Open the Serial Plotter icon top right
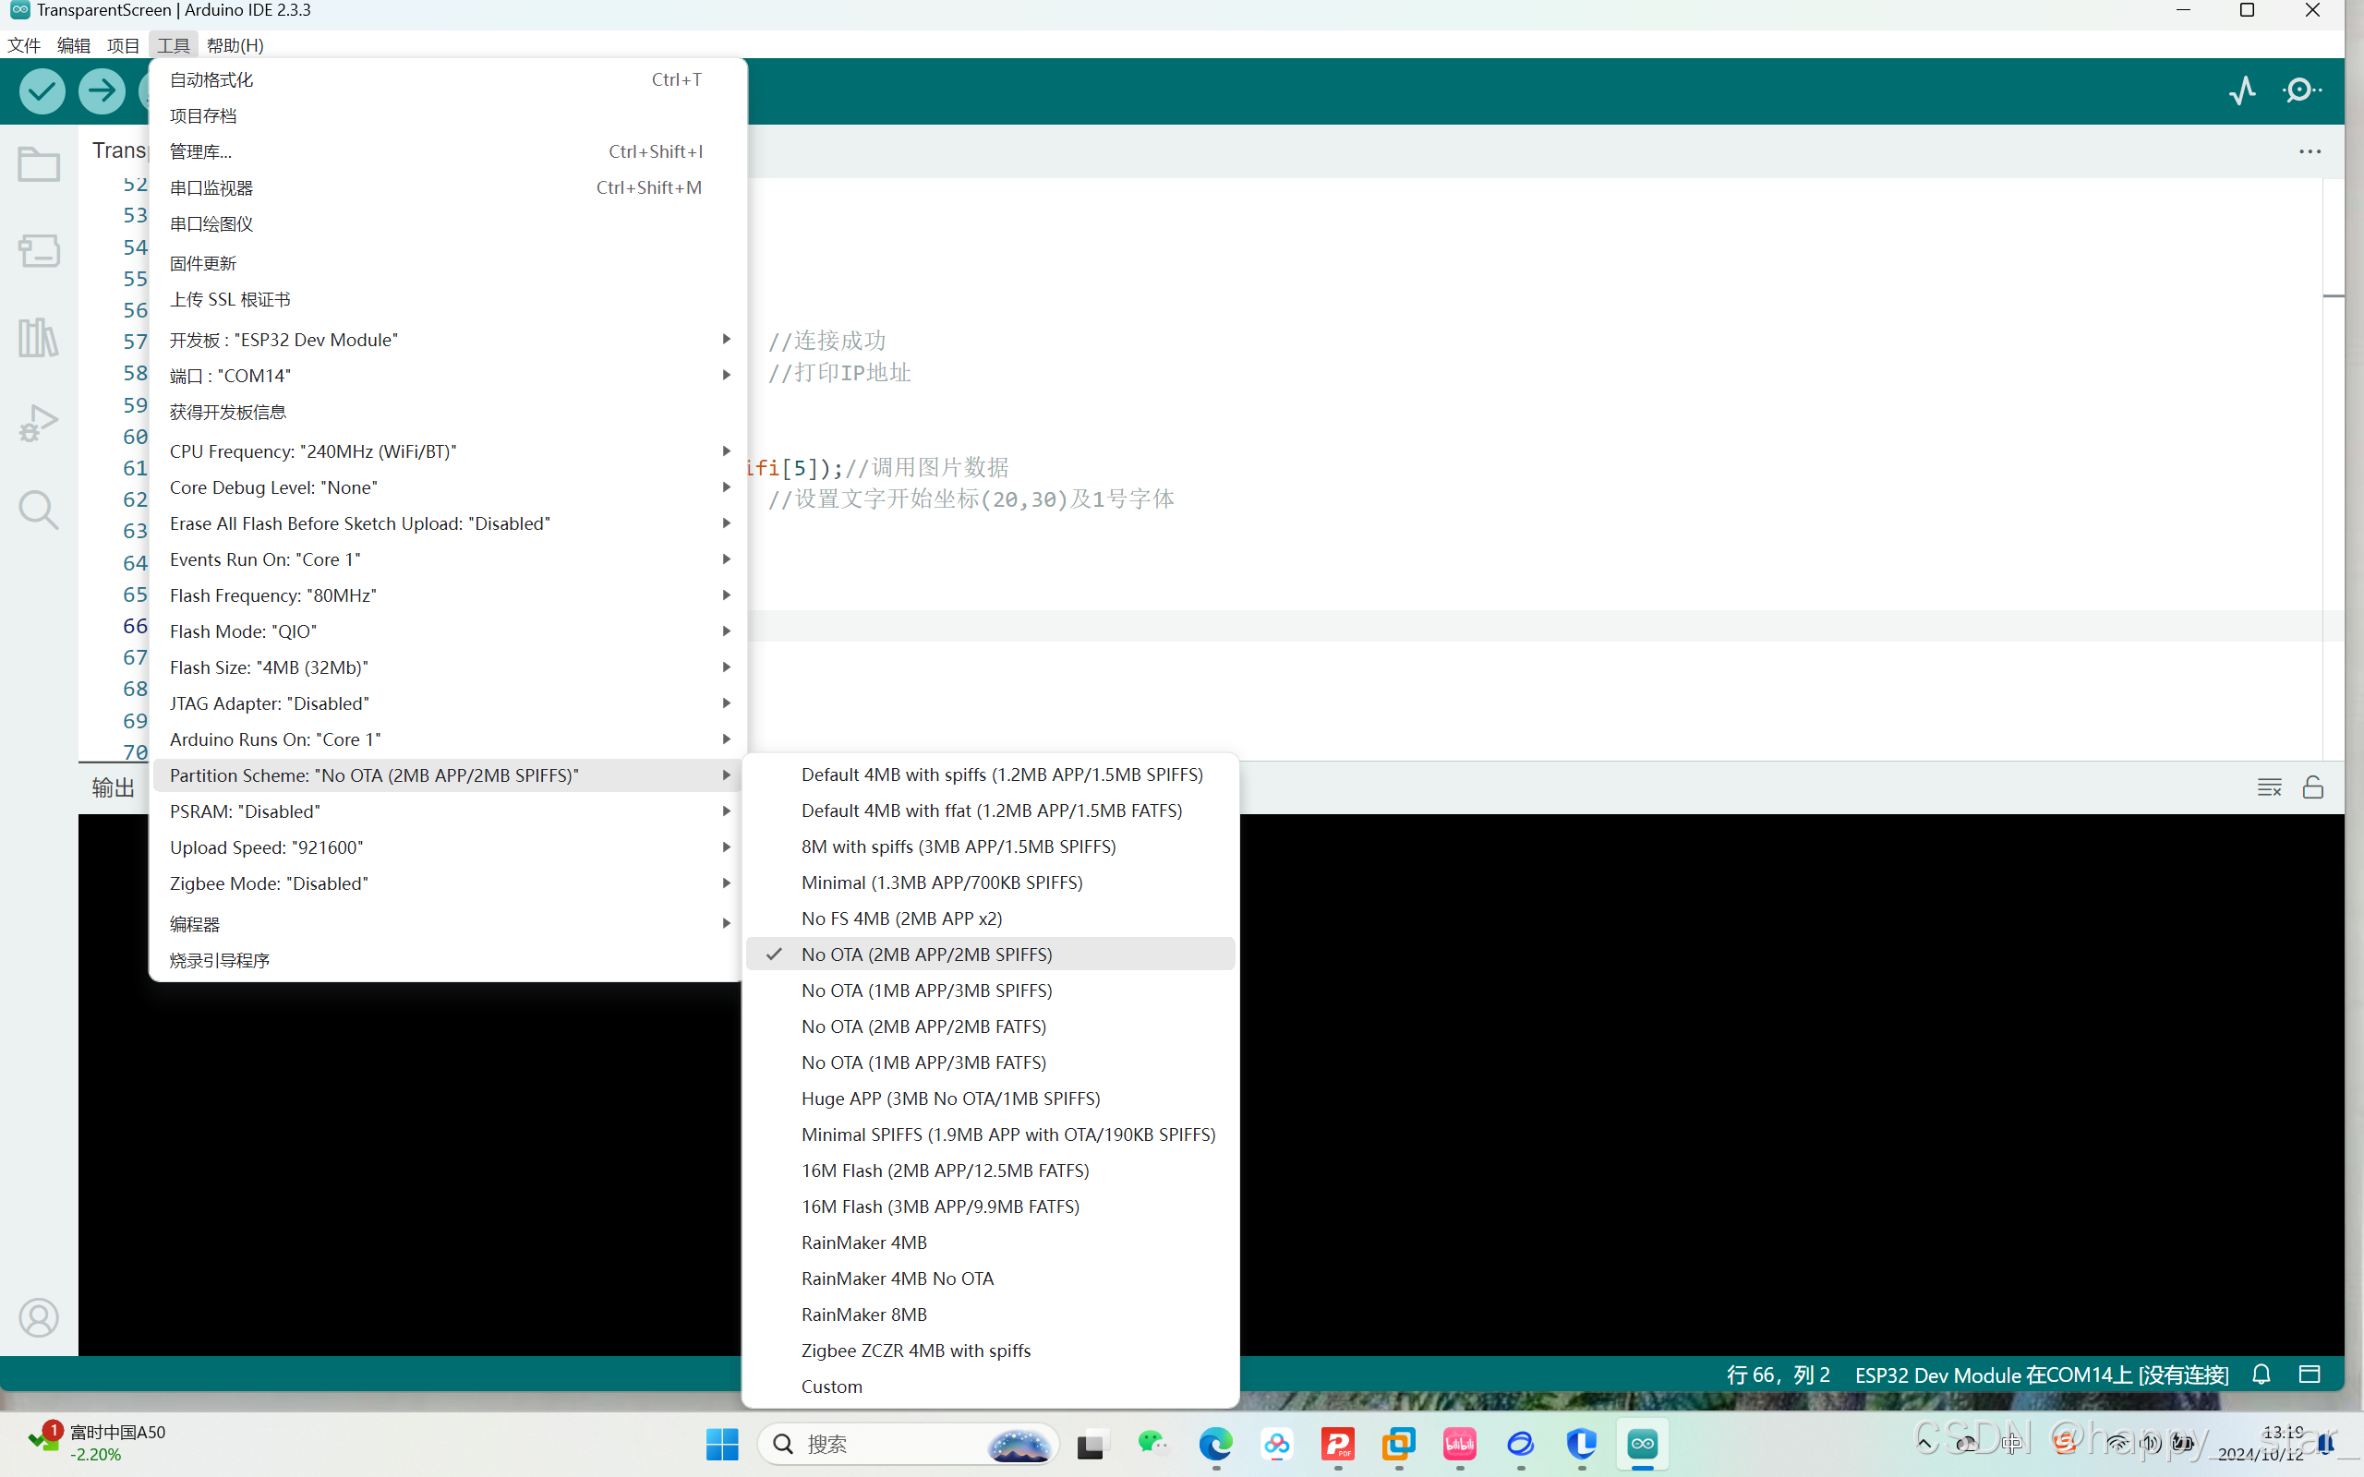Viewport: 2364px width, 1477px height. (2242, 90)
